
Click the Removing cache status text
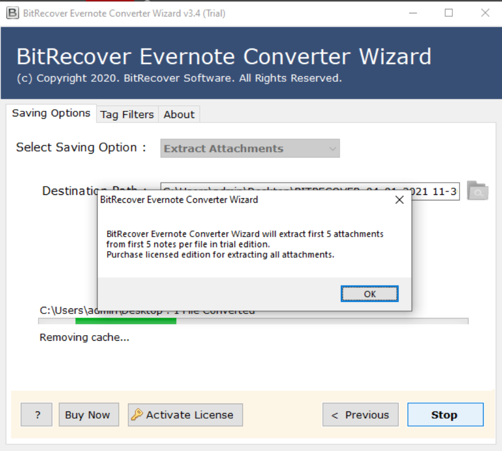84,337
